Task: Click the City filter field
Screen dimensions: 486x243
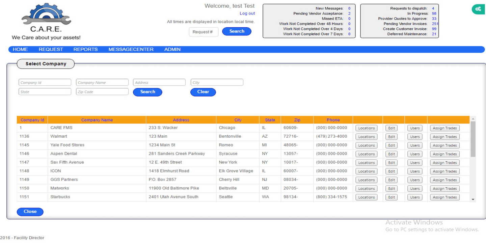Action: [x=217, y=82]
